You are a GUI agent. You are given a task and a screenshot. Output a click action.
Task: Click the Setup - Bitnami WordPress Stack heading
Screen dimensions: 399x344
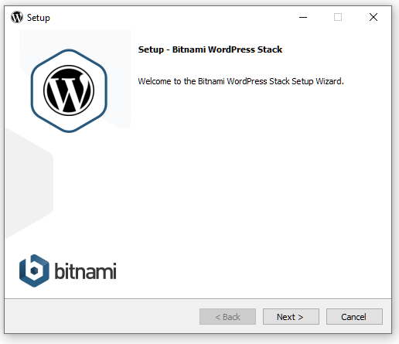[x=210, y=49]
